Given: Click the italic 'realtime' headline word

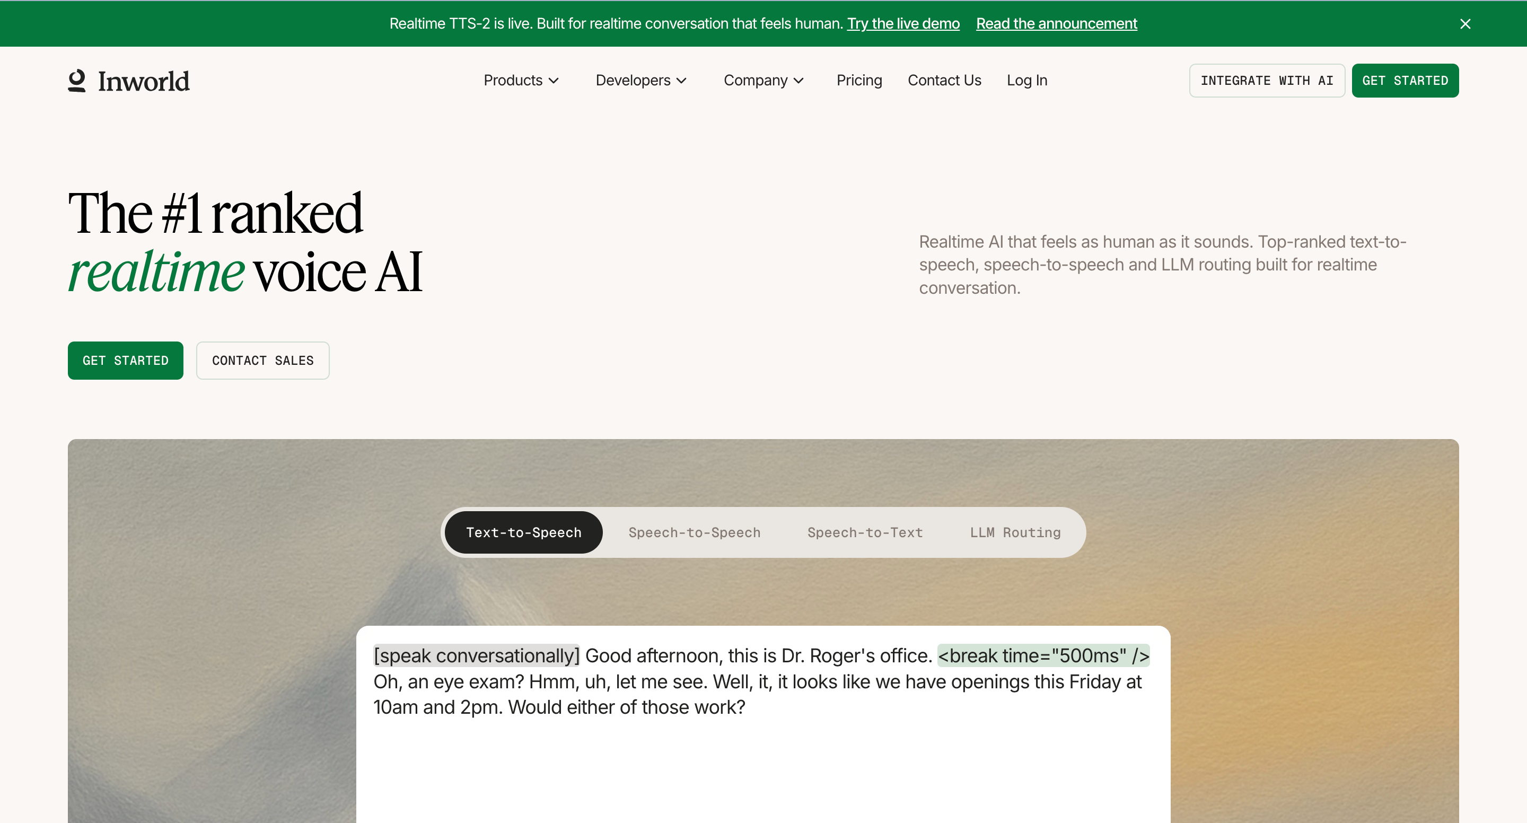Looking at the screenshot, I should pyautogui.click(x=156, y=272).
